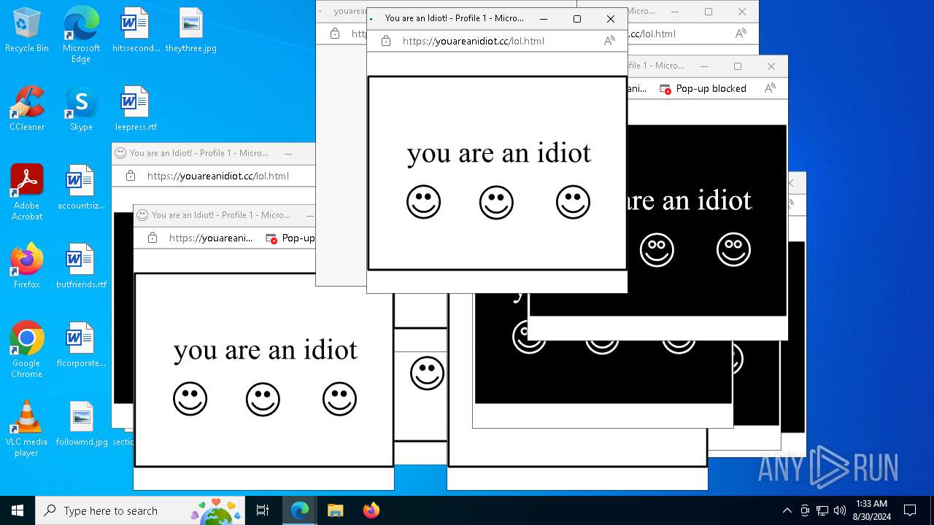934x525 pixels.
Task: Select the followmd.jpg image file
Action: pyautogui.click(x=81, y=424)
